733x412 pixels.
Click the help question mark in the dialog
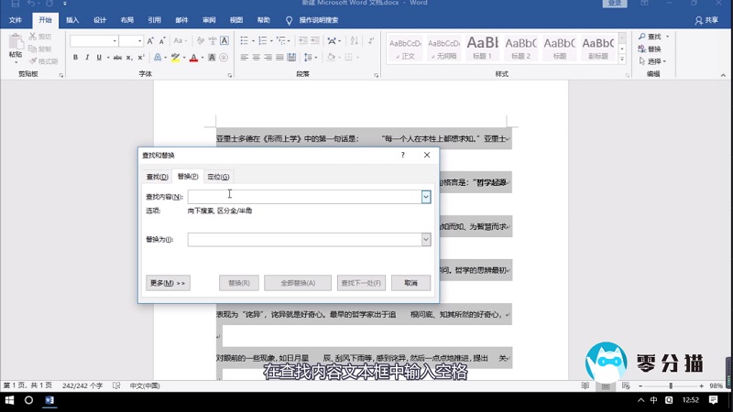[x=403, y=156]
